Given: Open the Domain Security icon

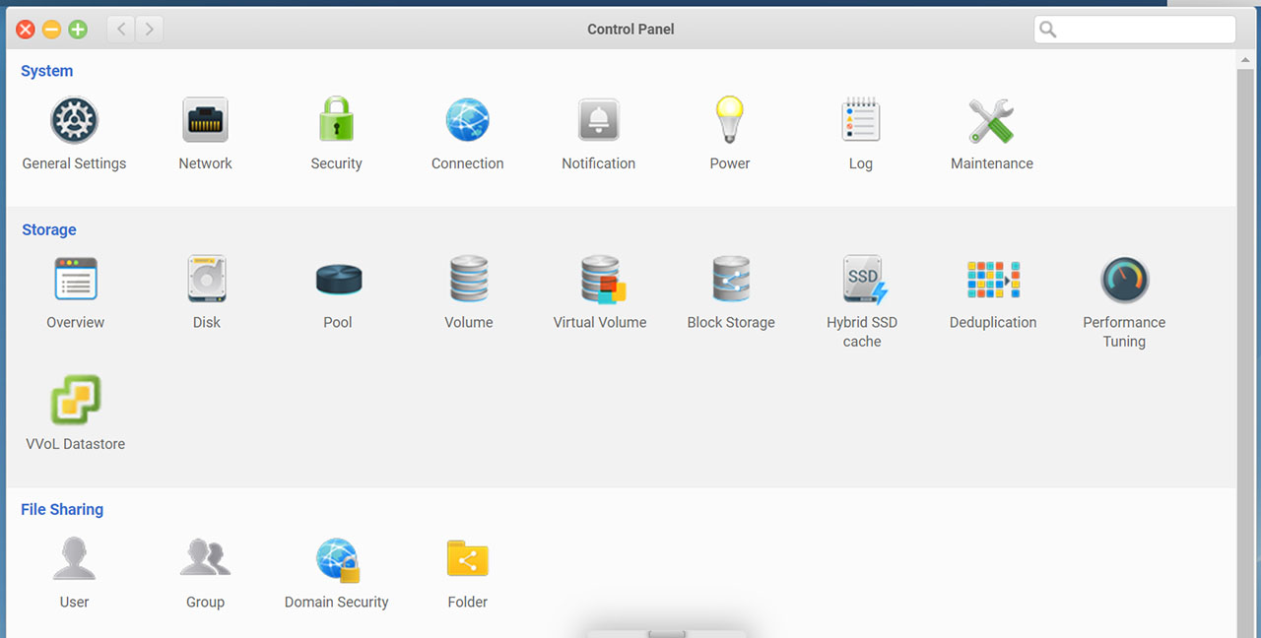Looking at the screenshot, I should click(337, 559).
